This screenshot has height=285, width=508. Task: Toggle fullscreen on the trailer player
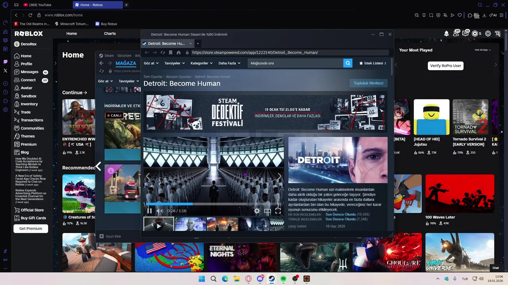[x=278, y=211]
